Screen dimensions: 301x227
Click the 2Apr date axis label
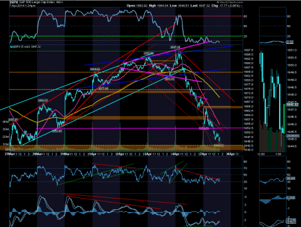120,154
